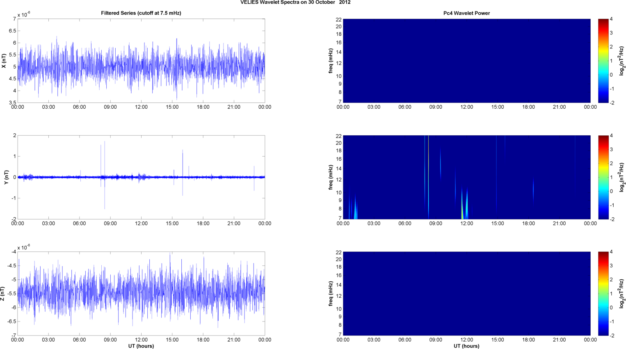Click the bottom Pc4 wavelet spectrogram
Image resolution: width=626 pixels, height=349 pixels.
pos(466,294)
